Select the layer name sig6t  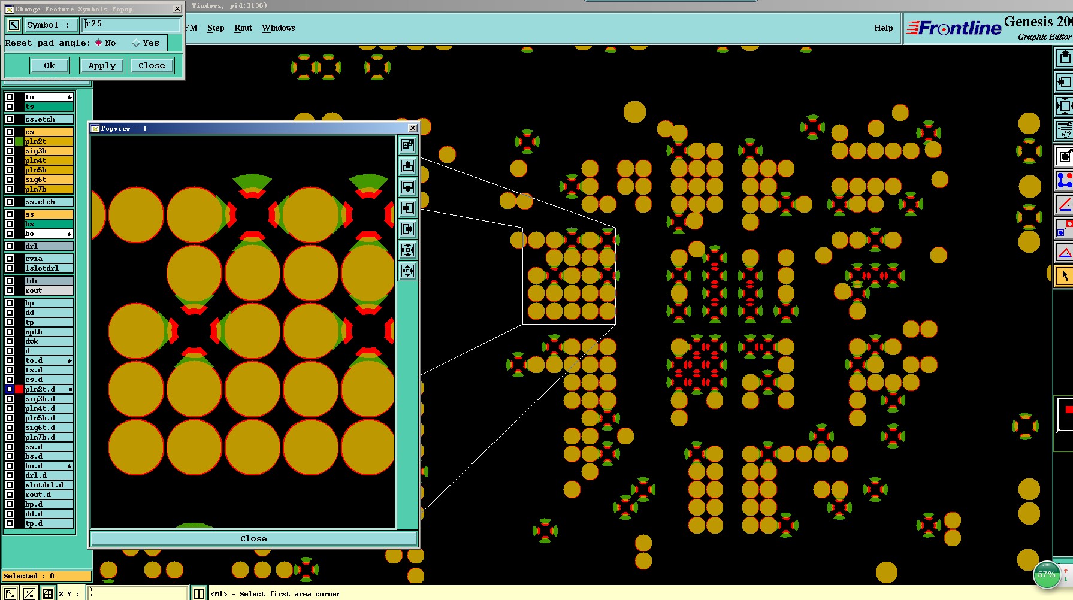pyautogui.click(x=49, y=180)
